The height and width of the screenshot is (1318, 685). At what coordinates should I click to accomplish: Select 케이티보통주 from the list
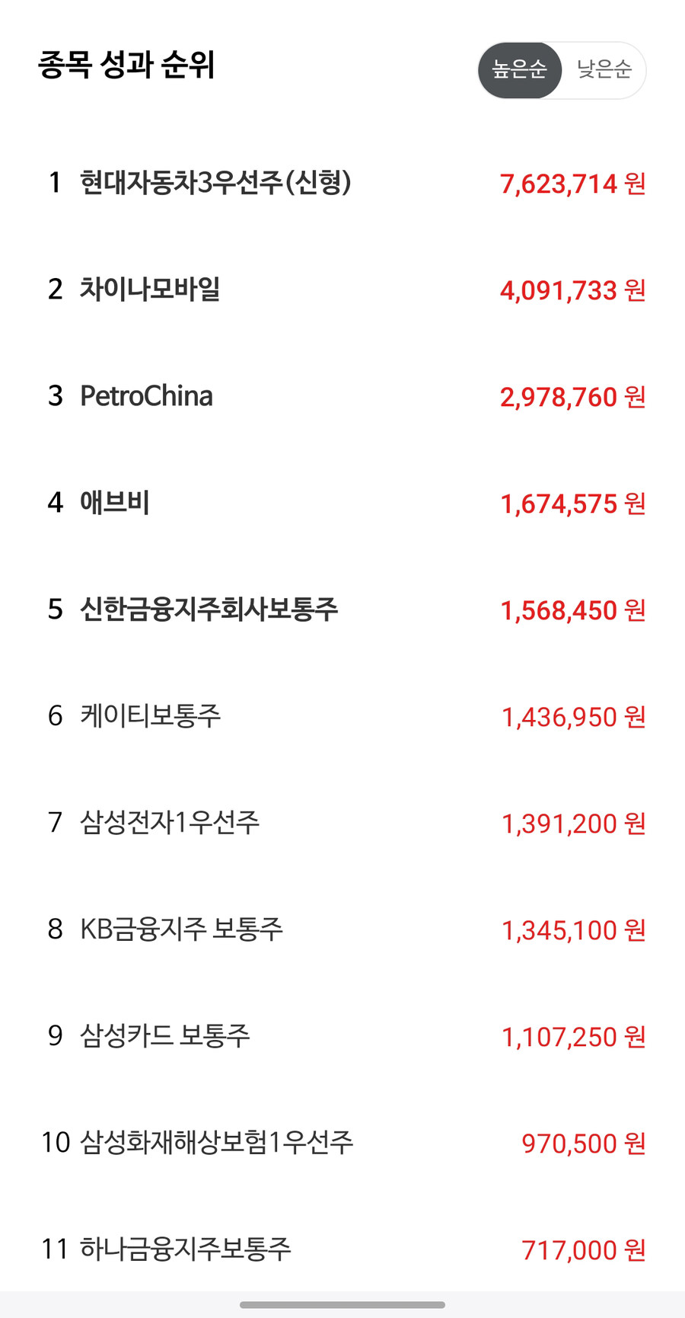[x=151, y=716]
